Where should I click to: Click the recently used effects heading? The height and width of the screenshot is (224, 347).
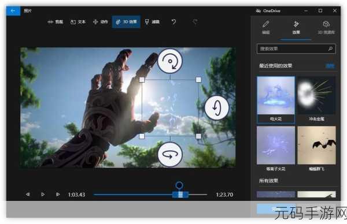pyautogui.click(x=275, y=66)
